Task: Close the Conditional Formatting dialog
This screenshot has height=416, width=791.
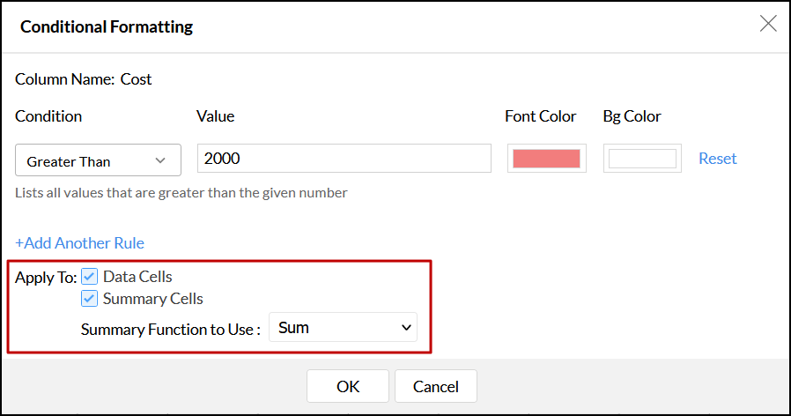Action: pos(768,24)
